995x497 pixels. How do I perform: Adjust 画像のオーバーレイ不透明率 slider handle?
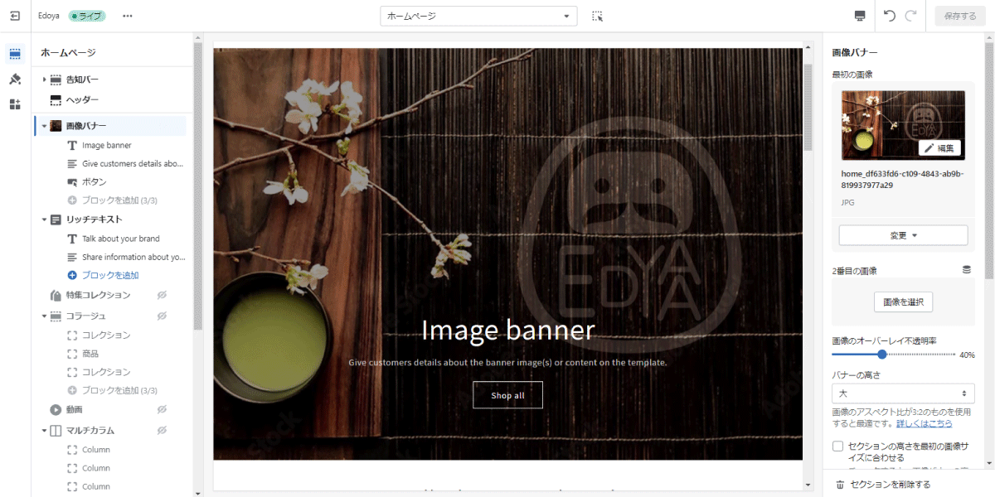tap(882, 355)
